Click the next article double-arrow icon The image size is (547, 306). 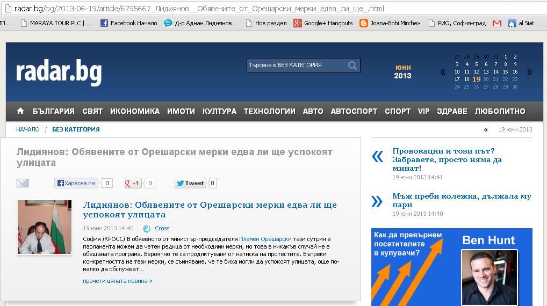pos(377,201)
